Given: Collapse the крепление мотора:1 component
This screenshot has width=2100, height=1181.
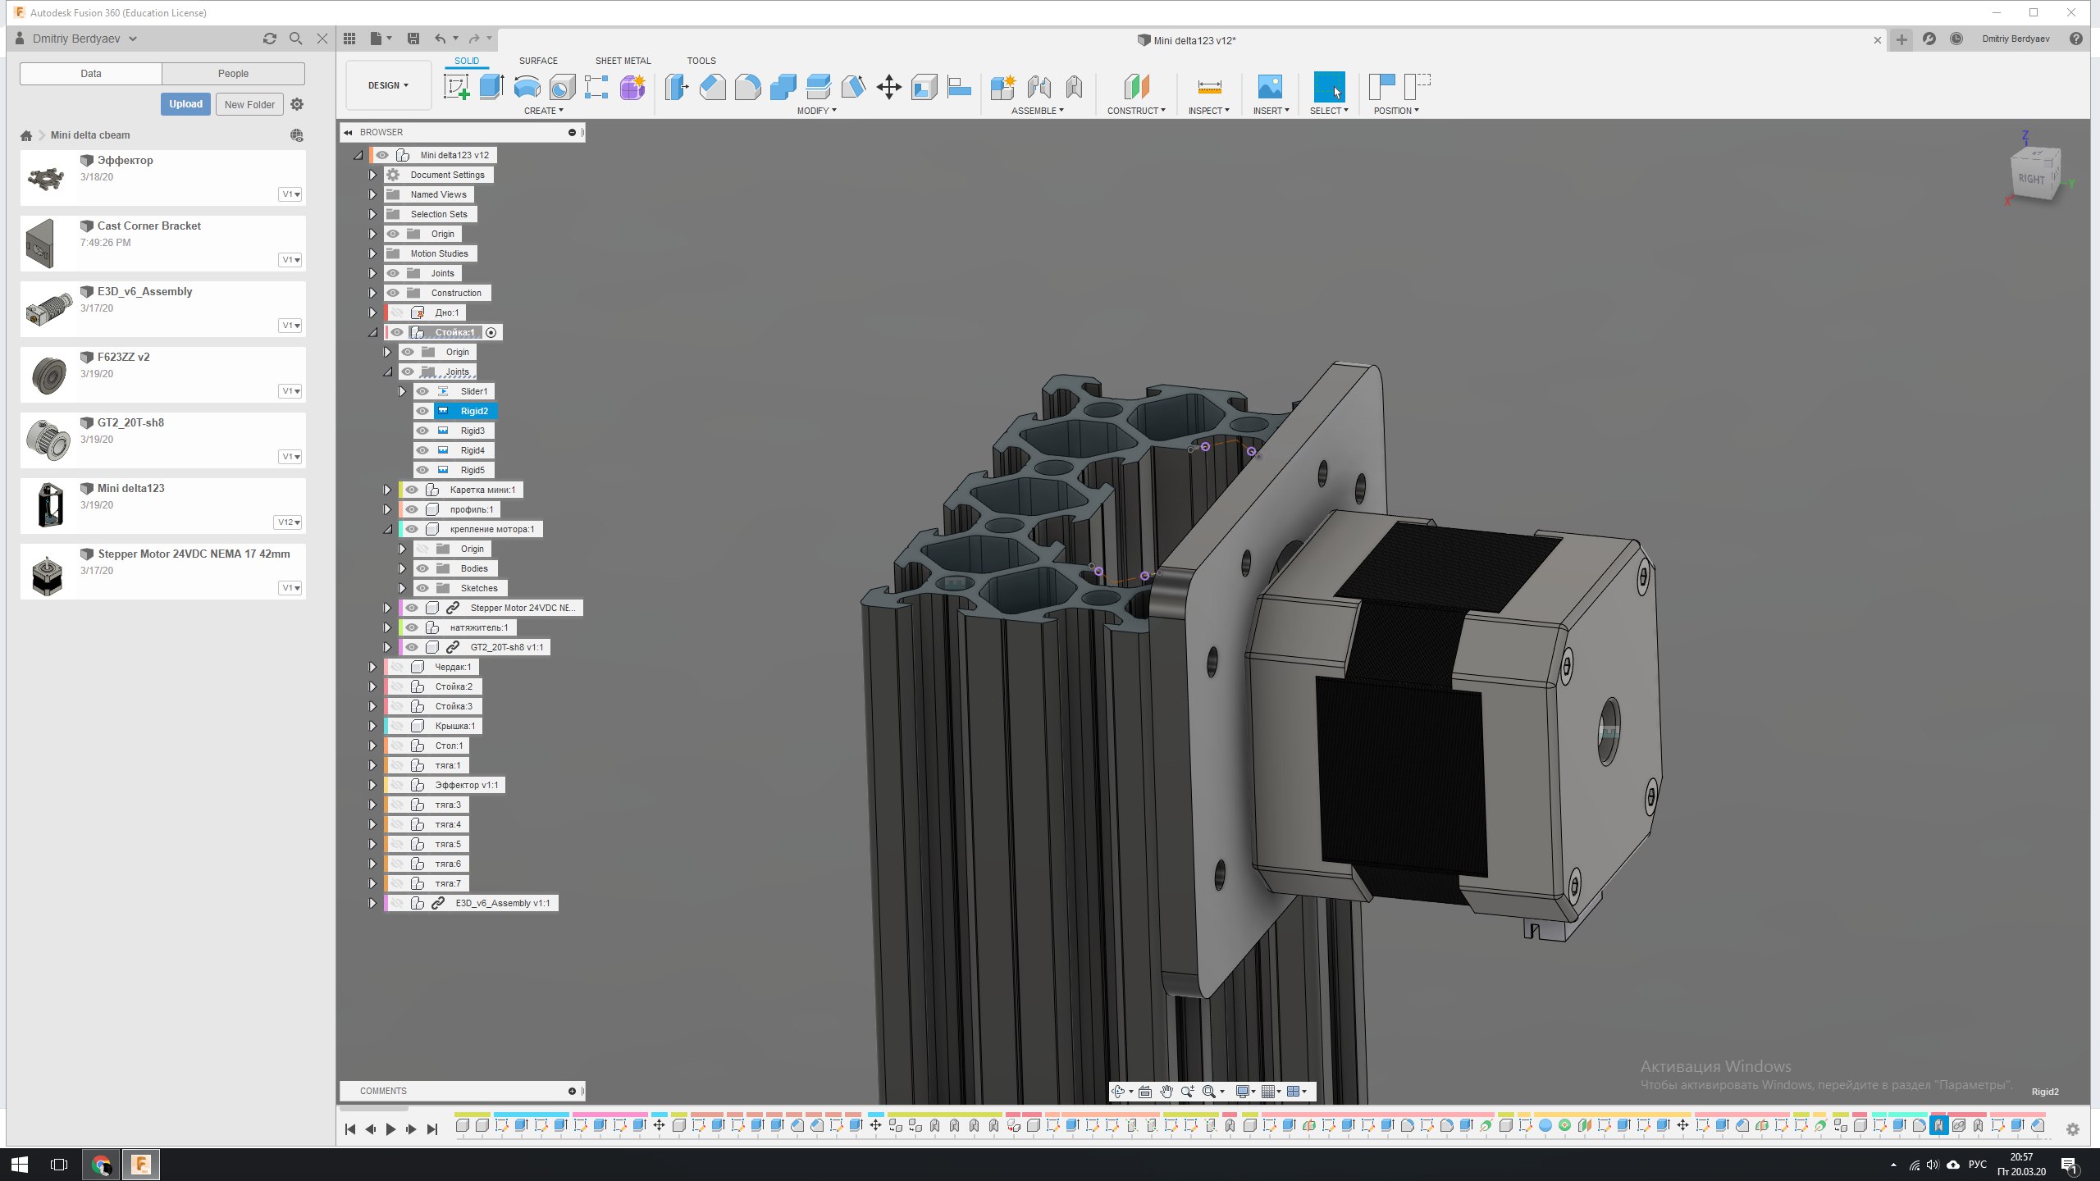Looking at the screenshot, I should (x=388, y=529).
